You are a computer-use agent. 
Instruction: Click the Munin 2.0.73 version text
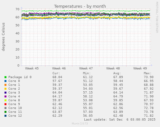[80, 123]
